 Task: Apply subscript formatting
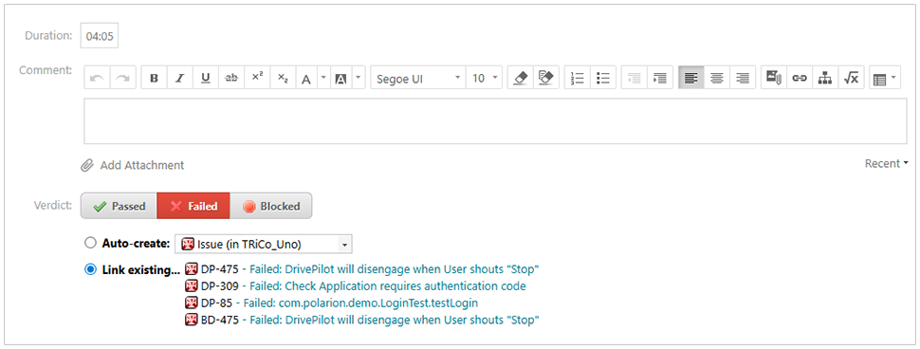pyautogui.click(x=283, y=78)
